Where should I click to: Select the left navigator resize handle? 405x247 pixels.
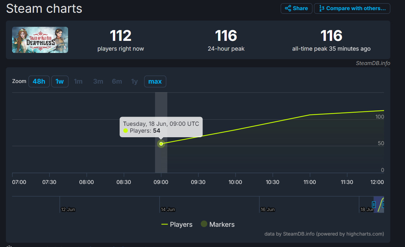coord(374,205)
